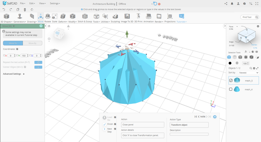Viewport: 261px width, 142px height.
Task: Open the File menu
Action: point(22,4)
